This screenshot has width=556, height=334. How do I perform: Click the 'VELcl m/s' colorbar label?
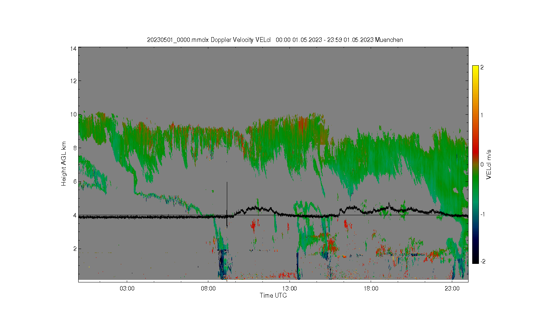[x=489, y=164]
